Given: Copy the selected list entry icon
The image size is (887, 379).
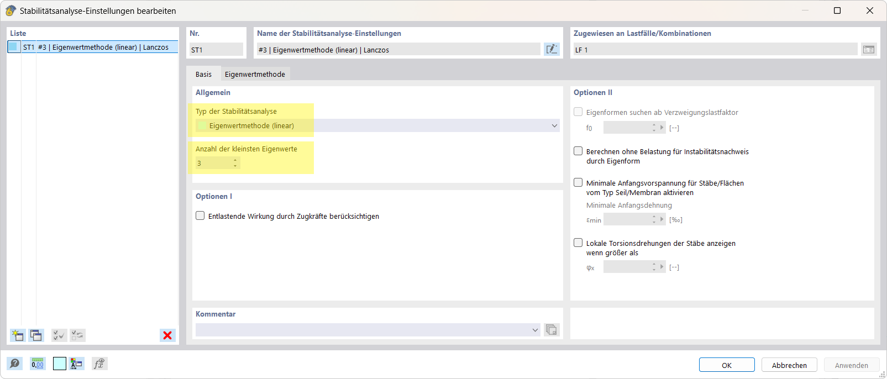Looking at the screenshot, I should (x=36, y=335).
